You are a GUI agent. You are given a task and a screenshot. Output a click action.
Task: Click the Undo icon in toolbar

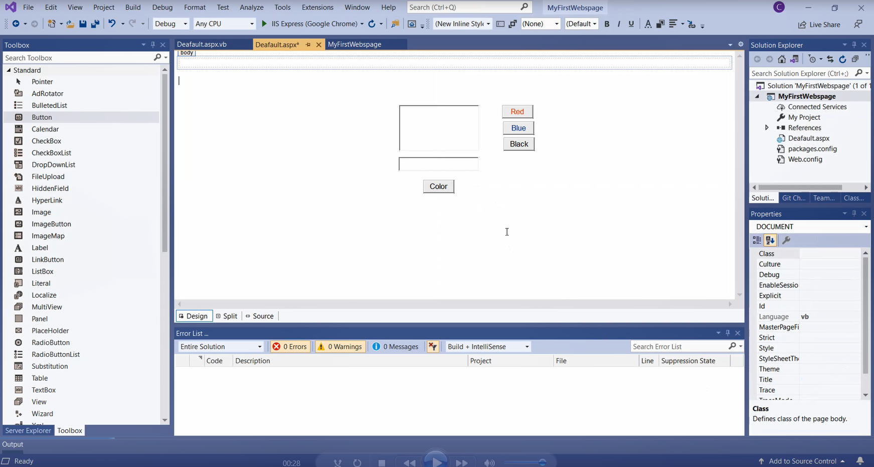coord(112,24)
